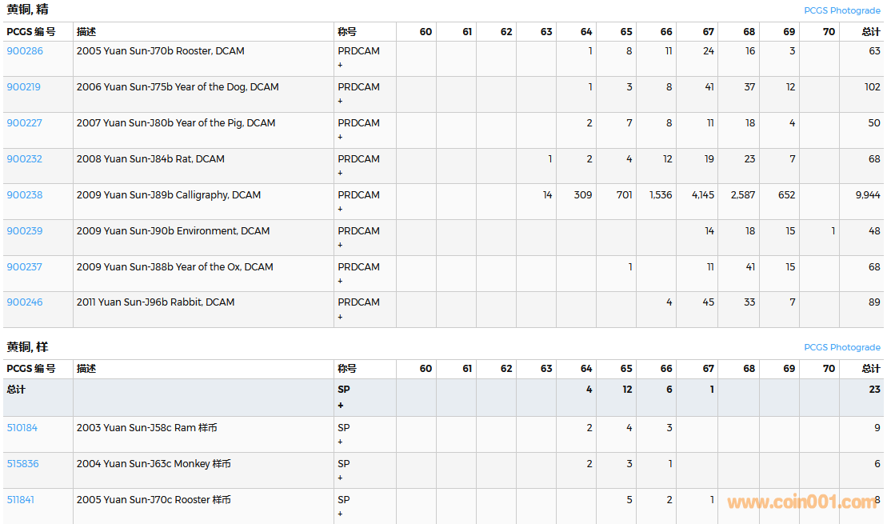887x524 pixels.
Task: Expand plus sign in the 总计 SP row
Action: (x=341, y=406)
